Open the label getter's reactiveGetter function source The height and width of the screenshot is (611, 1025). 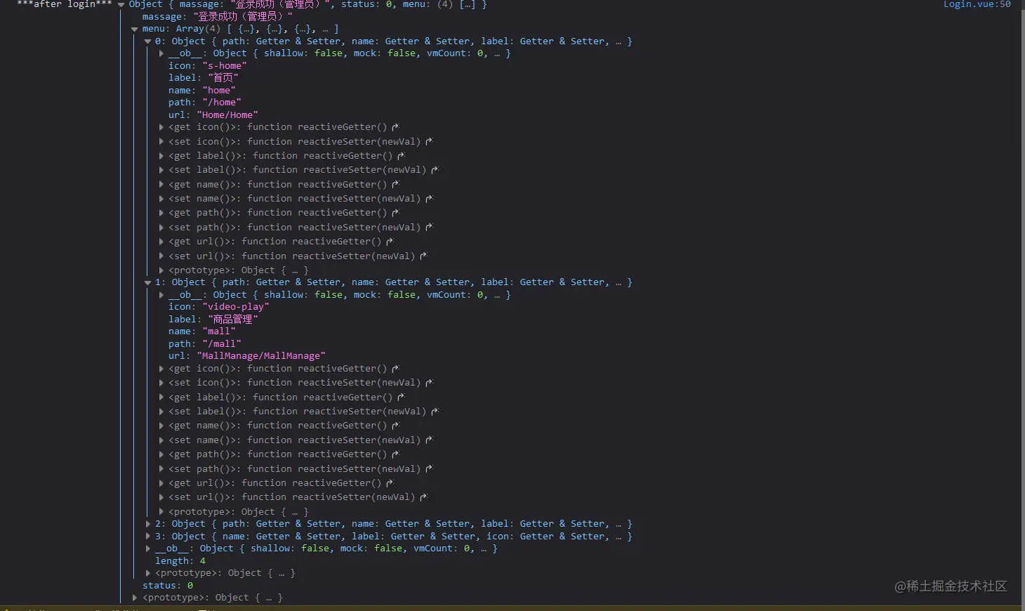point(400,155)
